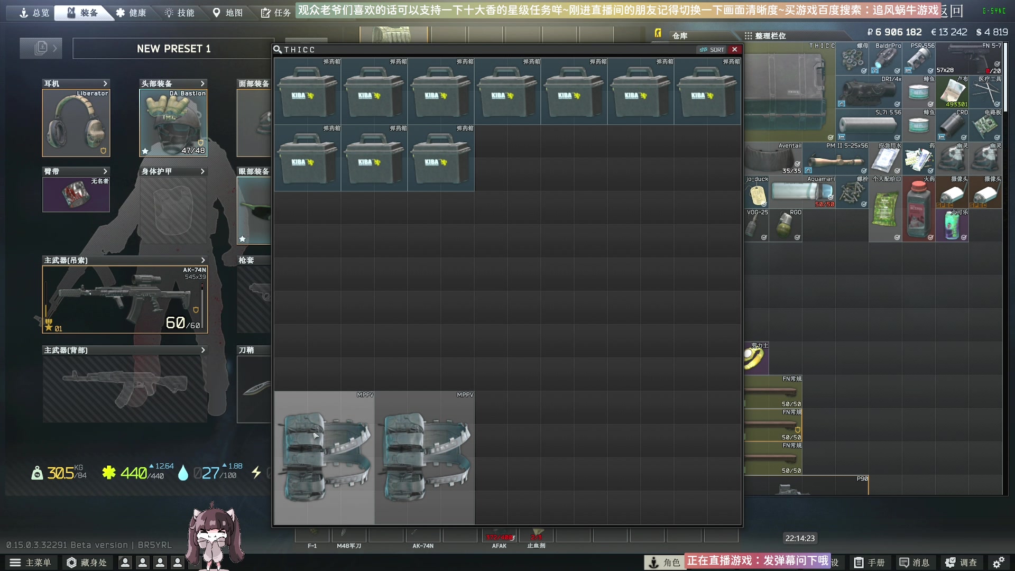This screenshot has width=1015, height=571.
Task: Select the 螺母 nuts item in stash
Action: [852, 59]
